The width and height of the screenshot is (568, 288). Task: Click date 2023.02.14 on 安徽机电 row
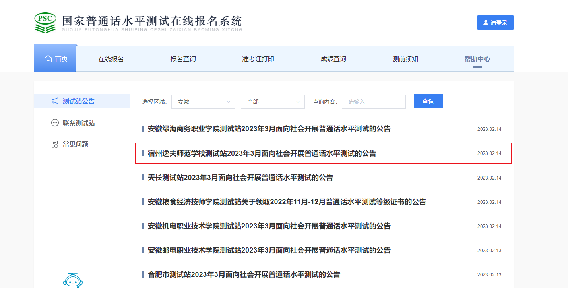click(x=489, y=226)
